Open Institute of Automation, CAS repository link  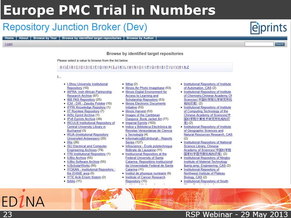click(207, 86)
